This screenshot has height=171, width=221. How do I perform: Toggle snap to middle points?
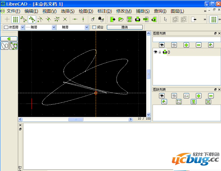pyautogui.click(x=48, y=19)
